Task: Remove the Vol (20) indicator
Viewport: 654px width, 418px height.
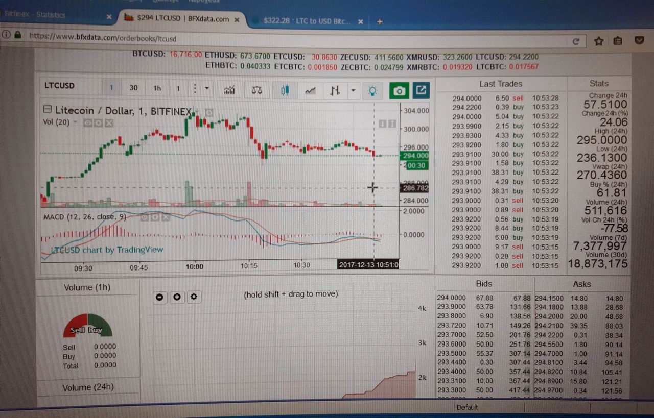Action: click(x=109, y=122)
